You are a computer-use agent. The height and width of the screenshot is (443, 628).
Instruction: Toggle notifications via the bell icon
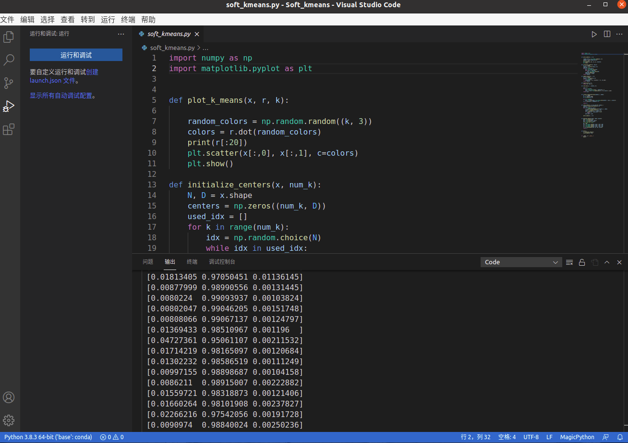[619, 437]
